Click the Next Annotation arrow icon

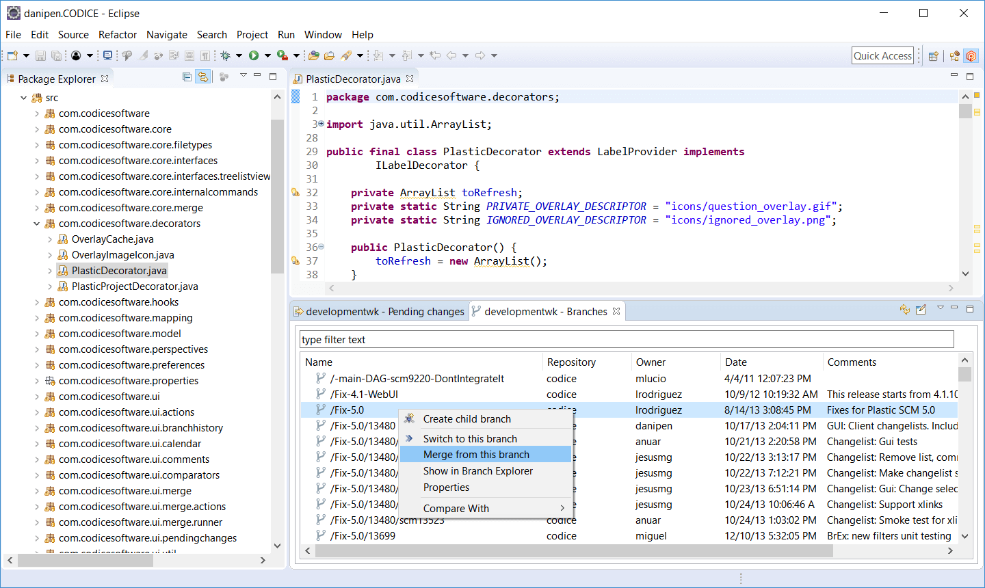[378, 55]
